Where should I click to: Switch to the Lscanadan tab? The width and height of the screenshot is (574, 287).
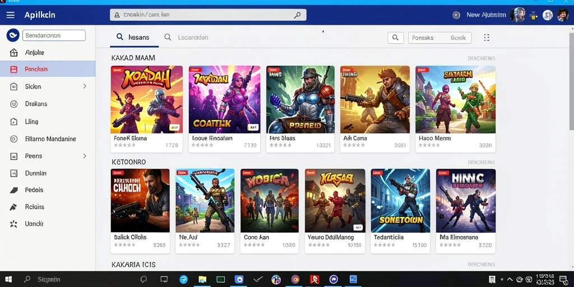[186, 37]
